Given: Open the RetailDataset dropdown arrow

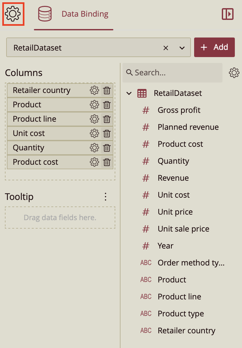Looking at the screenshot, I should [182, 48].
